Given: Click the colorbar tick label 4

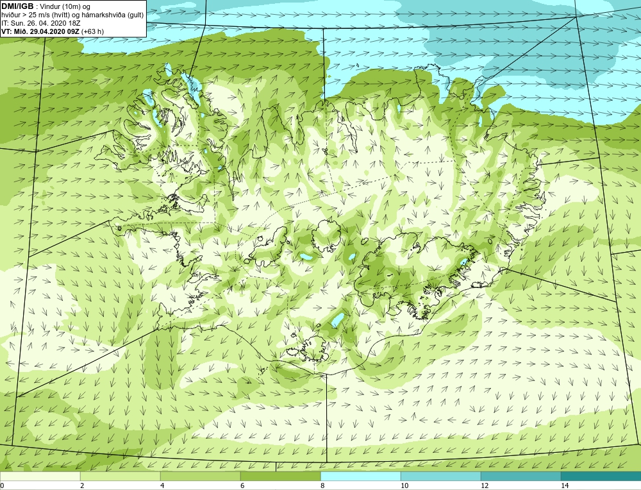Looking at the screenshot, I should coord(162,486).
